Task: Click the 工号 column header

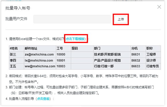Action: pos(63,49)
